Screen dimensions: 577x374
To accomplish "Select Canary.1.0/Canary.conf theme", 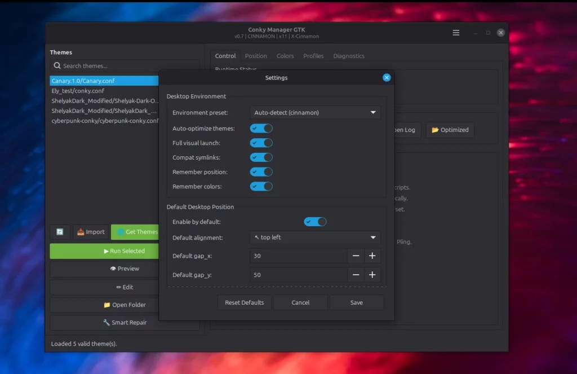I will 104,81.
